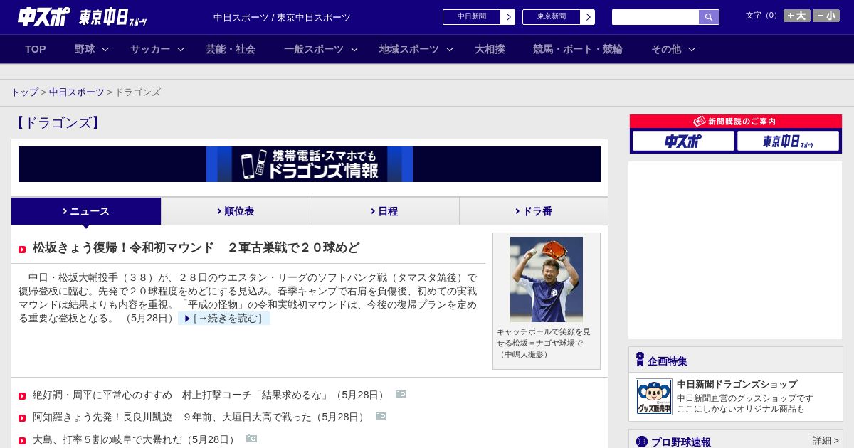Click the search magnifier button
This screenshot has width=854, height=448.
[x=709, y=17]
